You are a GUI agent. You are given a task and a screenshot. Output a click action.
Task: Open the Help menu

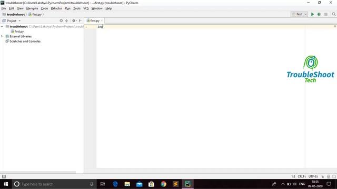(108, 8)
